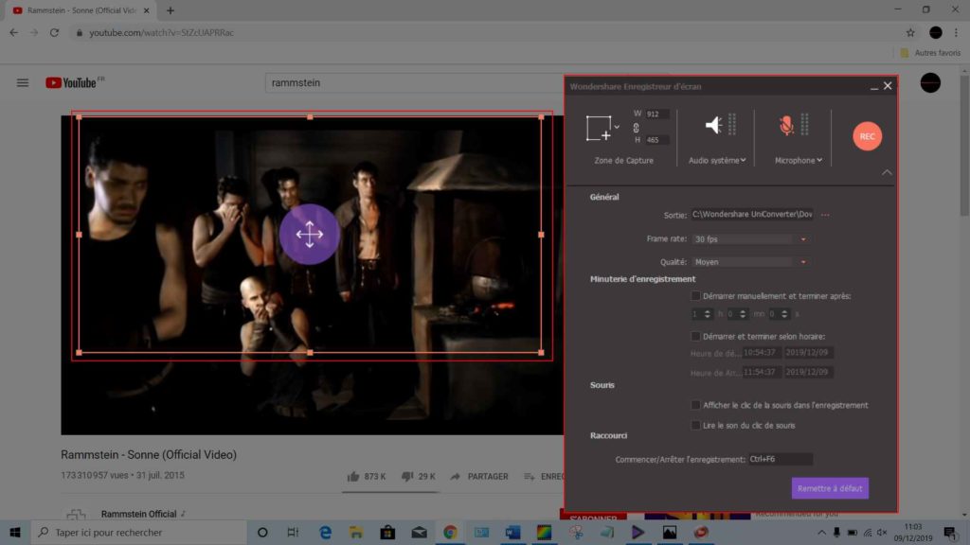The height and width of the screenshot is (545, 970).
Task: Like the video with thumbs up
Action: pos(353,477)
